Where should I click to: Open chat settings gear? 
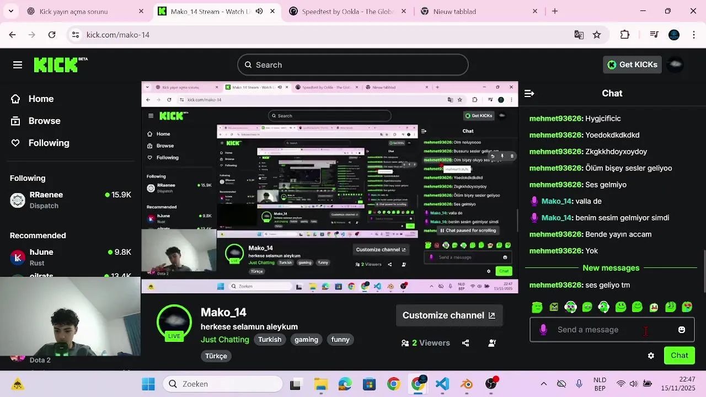tap(651, 356)
